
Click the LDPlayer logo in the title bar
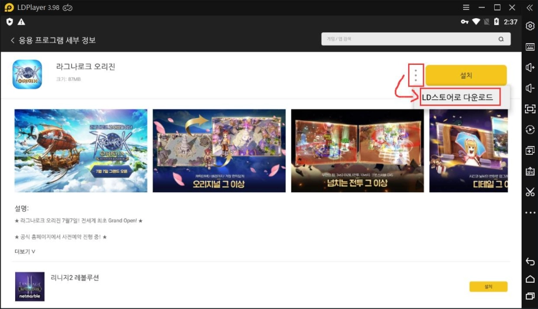(x=9, y=8)
